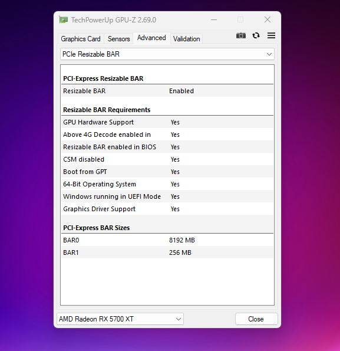Open the AMD Radeon RX 5700 XT selector

(120, 319)
